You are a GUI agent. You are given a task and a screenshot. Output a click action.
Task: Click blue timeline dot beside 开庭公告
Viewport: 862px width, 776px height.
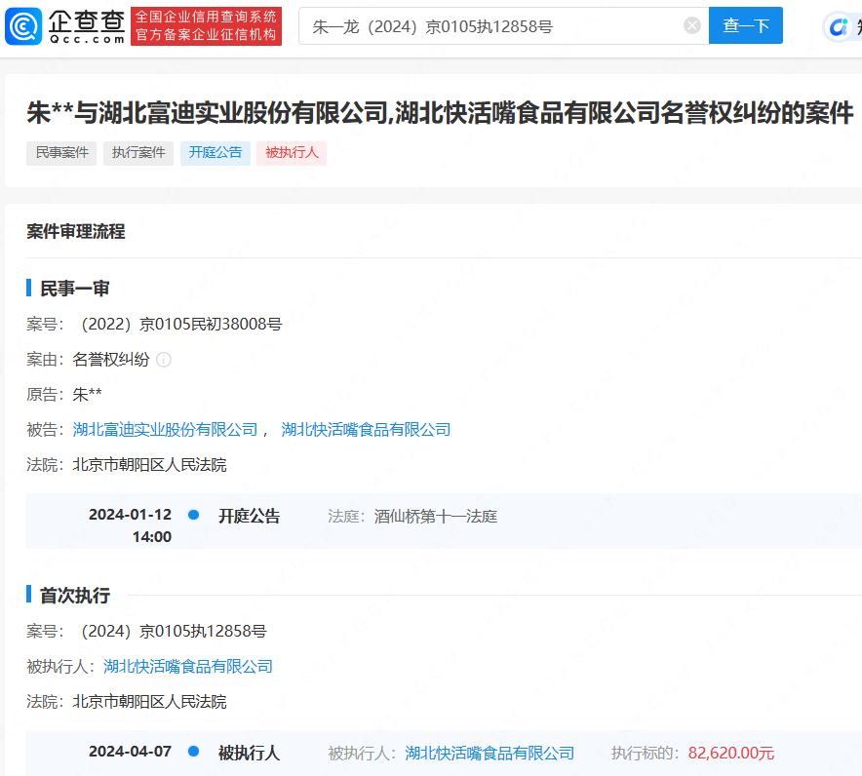[x=193, y=515]
